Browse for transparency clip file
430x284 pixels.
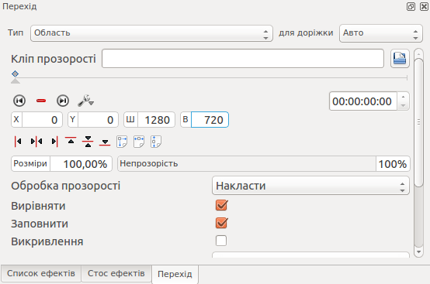pyautogui.click(x=400, y=59)
